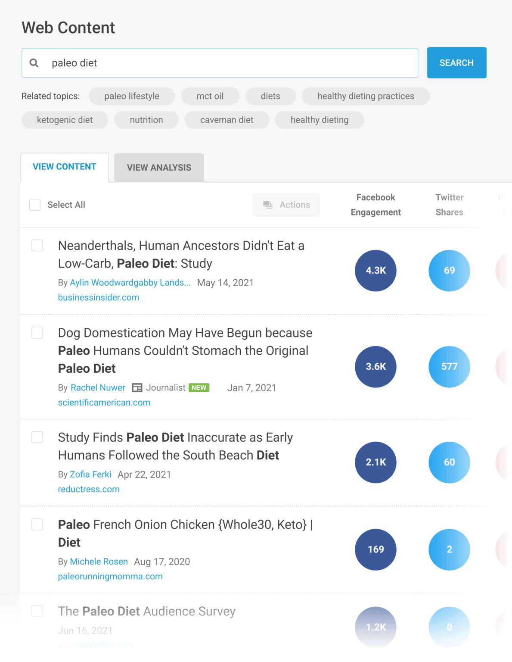Click the ketogenic diet topic chip
The width and height of the screenshot is (512, 662).
[x=65, y=120]
